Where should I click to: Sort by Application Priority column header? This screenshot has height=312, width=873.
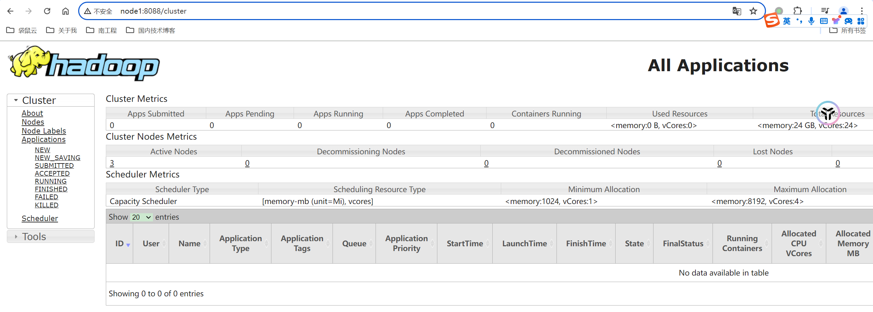[x=407, y=244]
